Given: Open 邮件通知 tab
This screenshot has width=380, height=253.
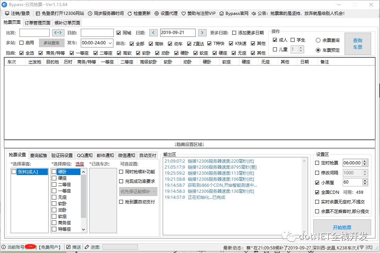Looking at the screenshot, I should tap(105, 155).
